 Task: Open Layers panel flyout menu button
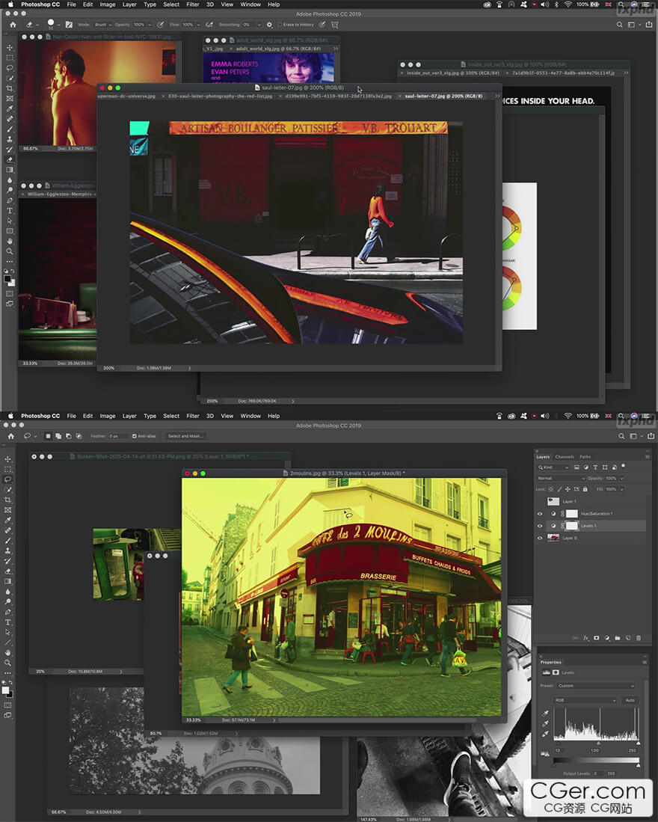point(648,456)
